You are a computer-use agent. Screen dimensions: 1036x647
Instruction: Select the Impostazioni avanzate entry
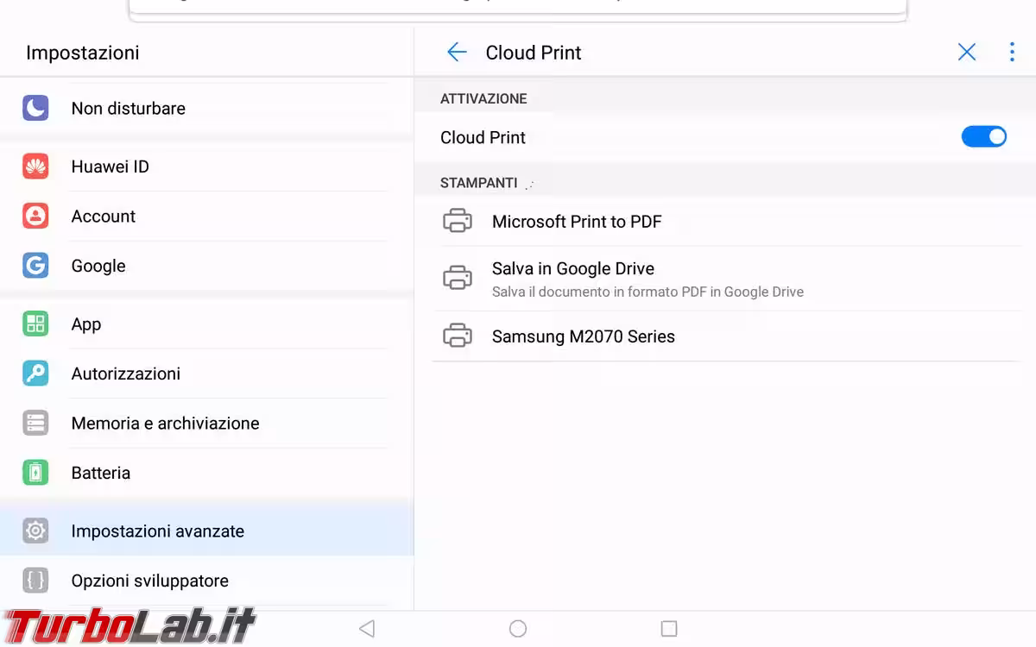207,531
